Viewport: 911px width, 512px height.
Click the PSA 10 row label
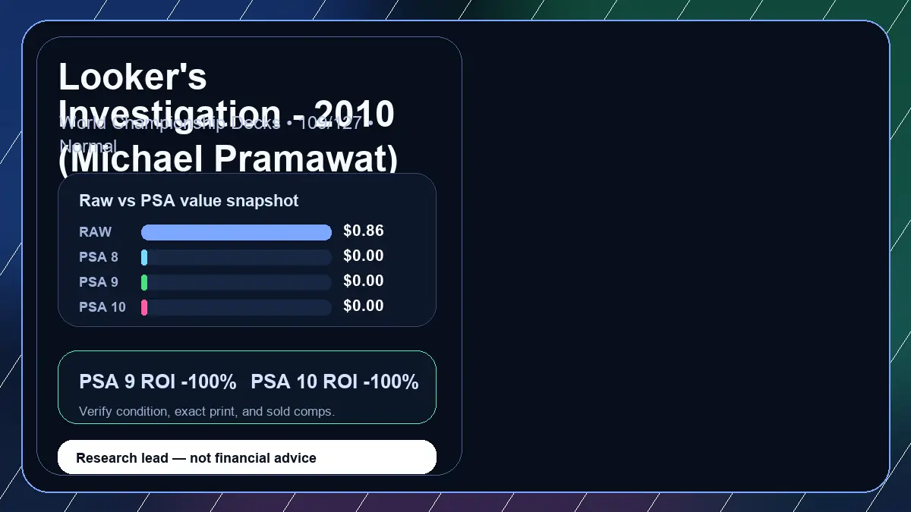(102, 307)
